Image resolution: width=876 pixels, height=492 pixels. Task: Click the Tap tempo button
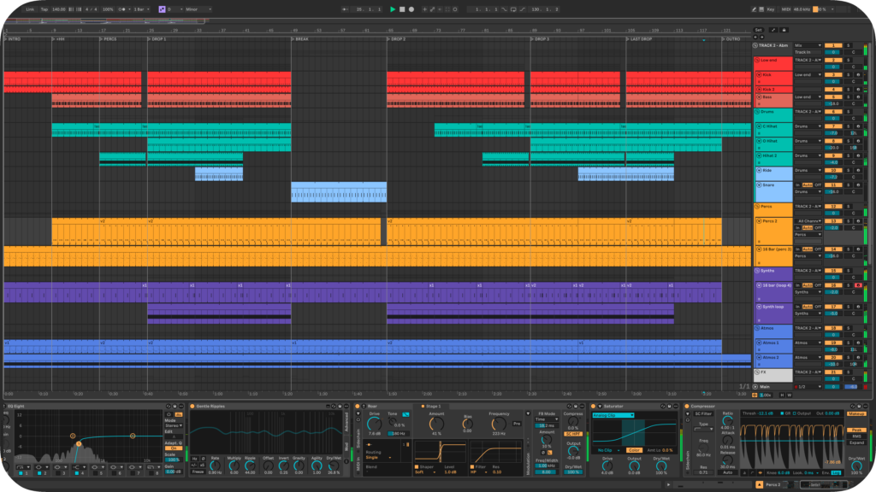tap(44, 9)
